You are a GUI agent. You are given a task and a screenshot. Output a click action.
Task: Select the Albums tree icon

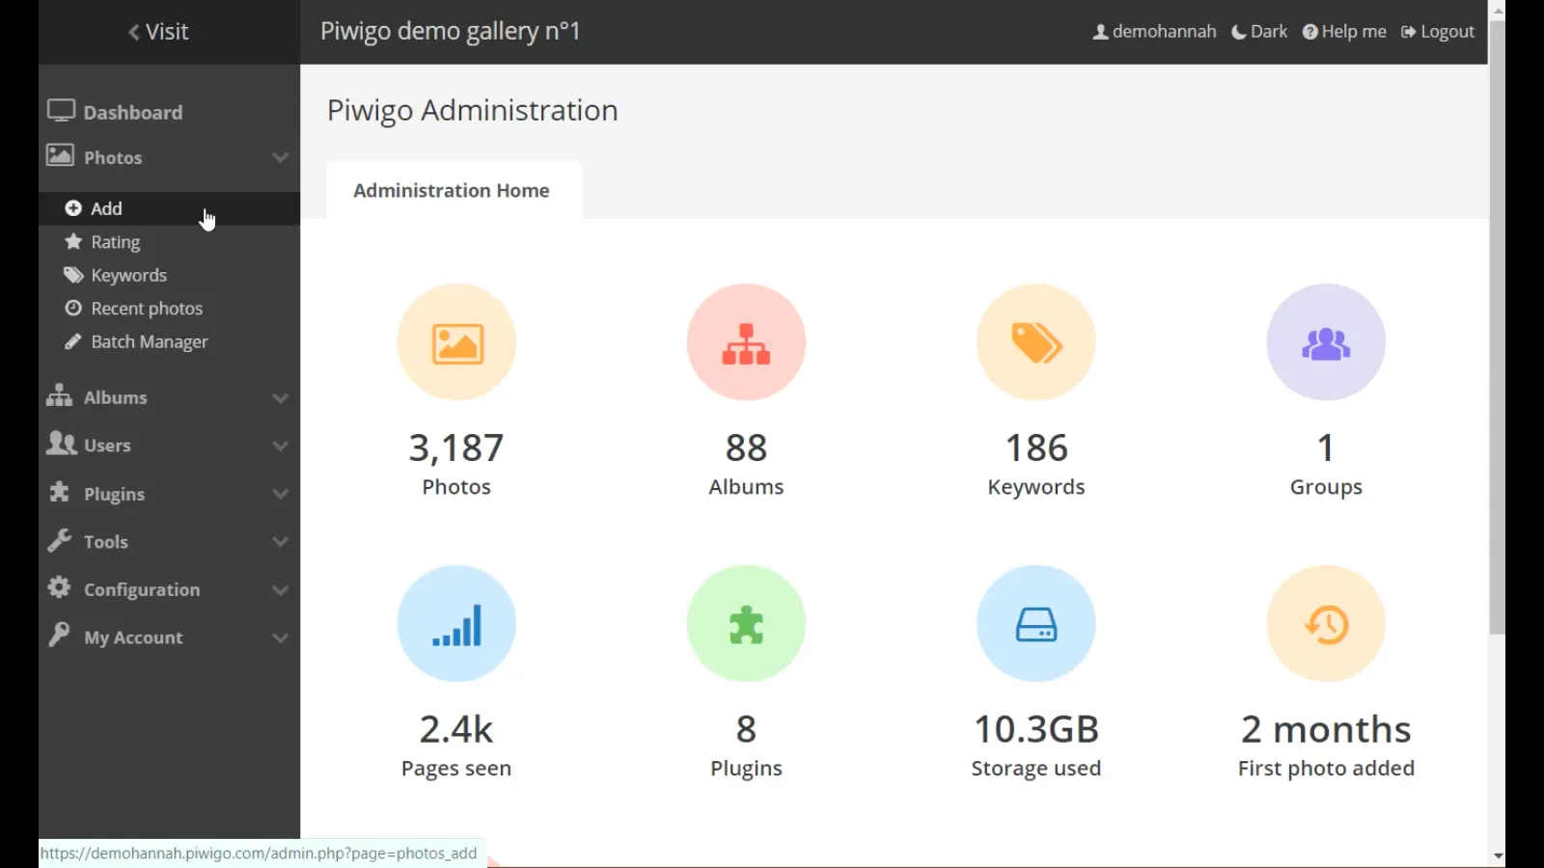[x=745, y=342]
